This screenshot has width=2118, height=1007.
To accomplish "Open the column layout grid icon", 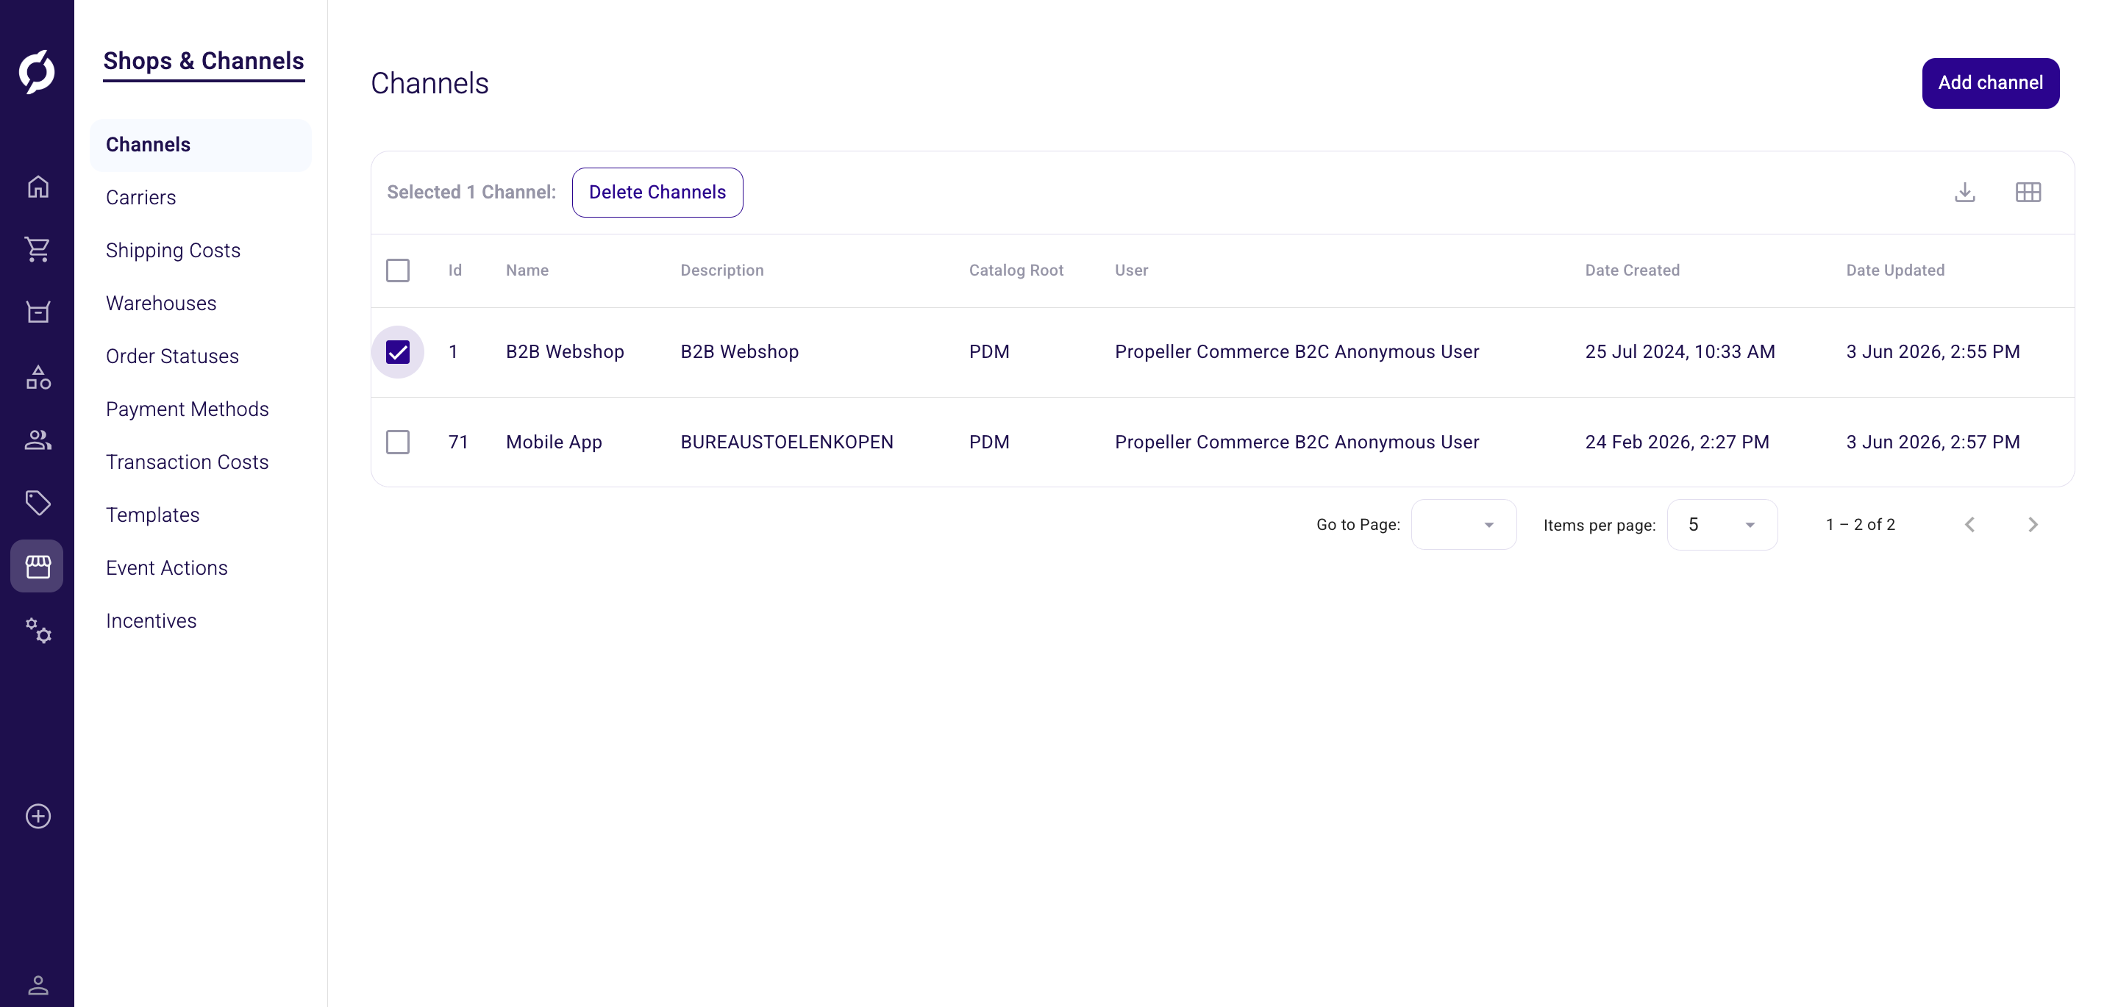I will [2028, 193].
